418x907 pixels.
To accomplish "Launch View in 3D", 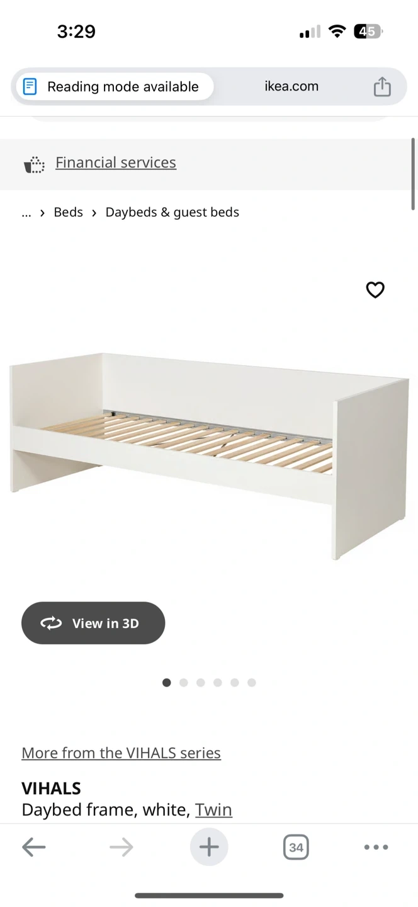I will (x=93, y=623).
